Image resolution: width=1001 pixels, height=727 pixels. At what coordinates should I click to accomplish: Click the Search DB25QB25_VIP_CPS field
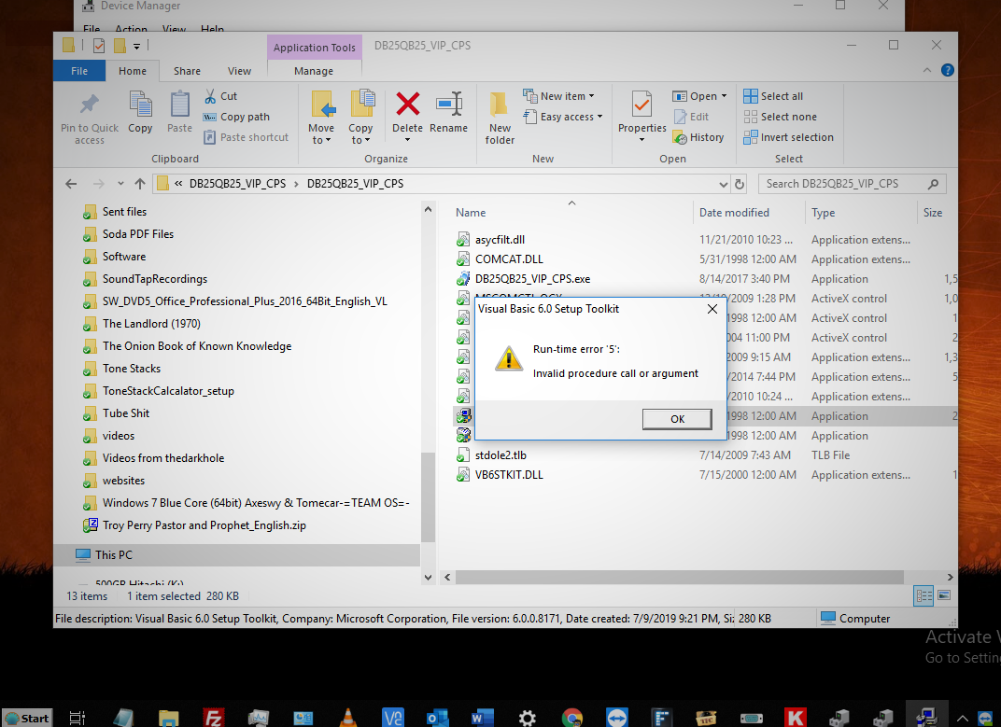pyautogui.click(x=852, y=184)
